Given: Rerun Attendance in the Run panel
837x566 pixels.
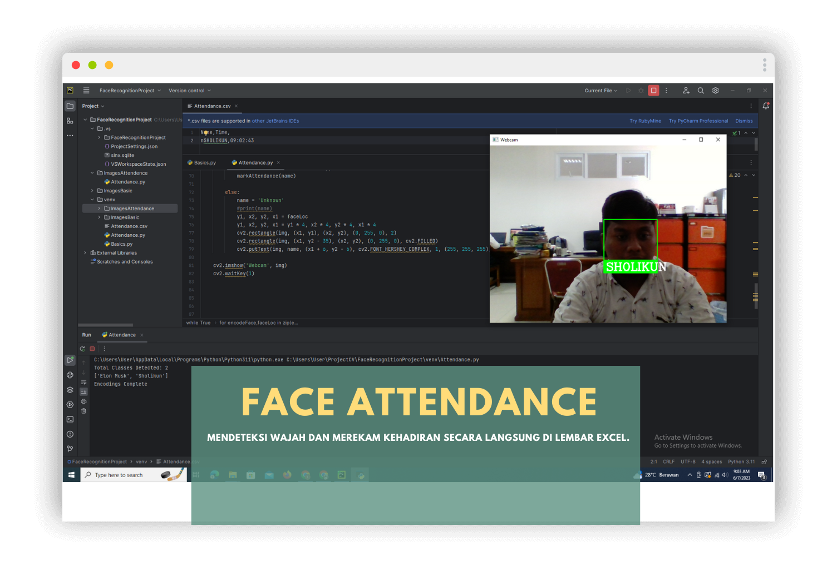Looking at the screenshot, I should pyautogui.click(x=82, y=349).
